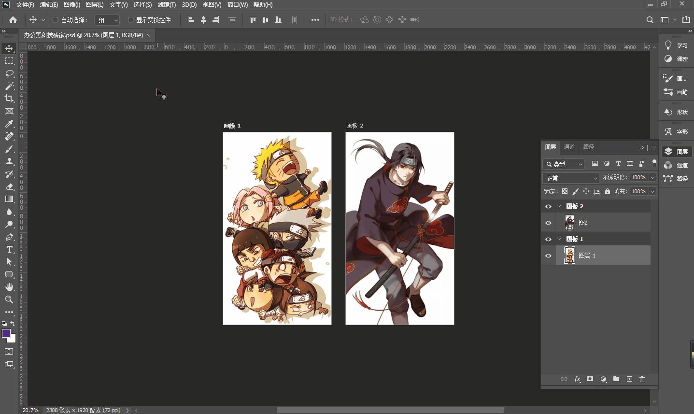Open the 组 auto-select dropdown
This screenshot has height=414, width=694.
pos(107,20)
